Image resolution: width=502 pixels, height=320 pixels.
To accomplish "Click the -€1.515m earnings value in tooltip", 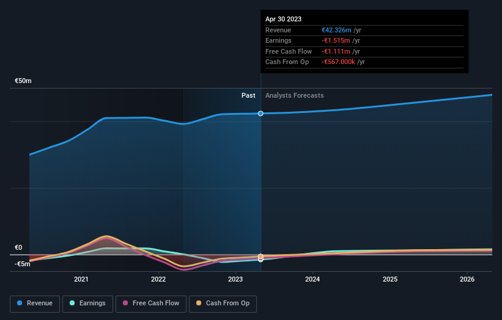I will pyautogui.click(x=336, y=40).
